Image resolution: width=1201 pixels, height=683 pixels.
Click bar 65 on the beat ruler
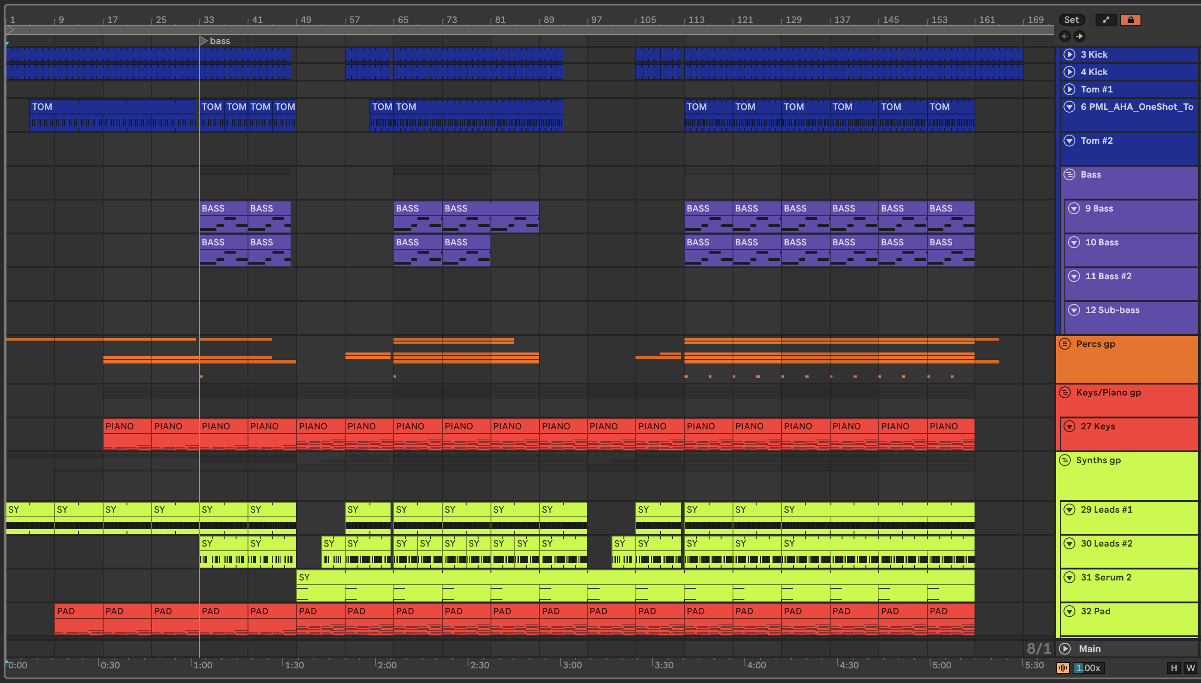coord(403,20)
